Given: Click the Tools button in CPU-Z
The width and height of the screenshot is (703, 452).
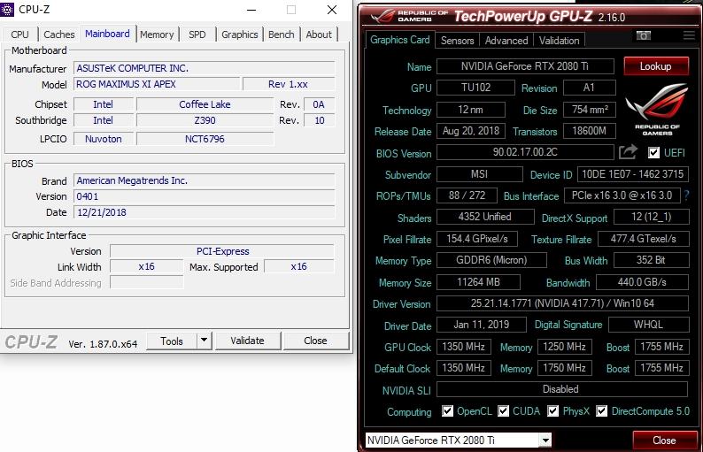Looking at the screenshot, I should 172,341.
